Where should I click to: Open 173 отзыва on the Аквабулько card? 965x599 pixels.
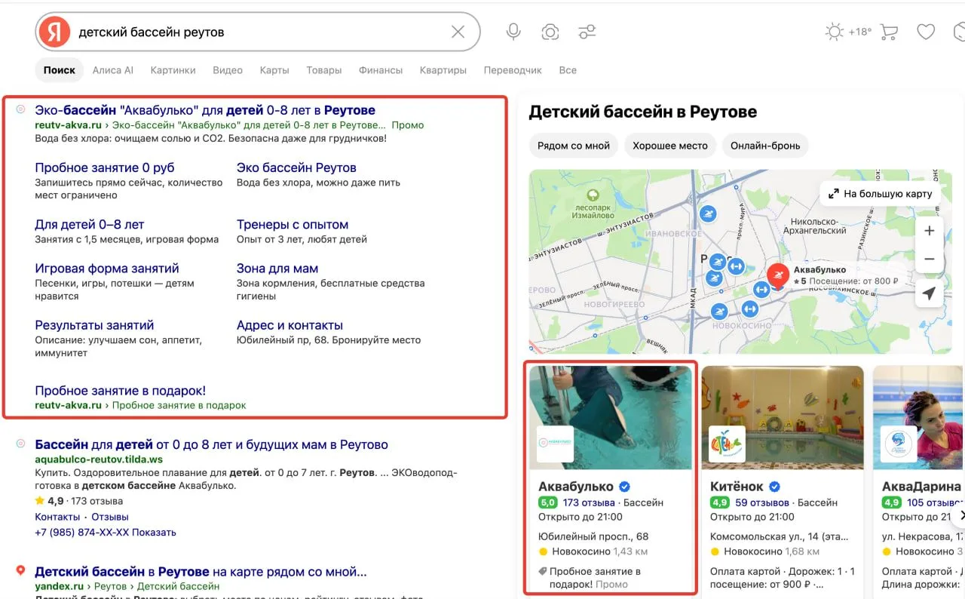[589, 502]
